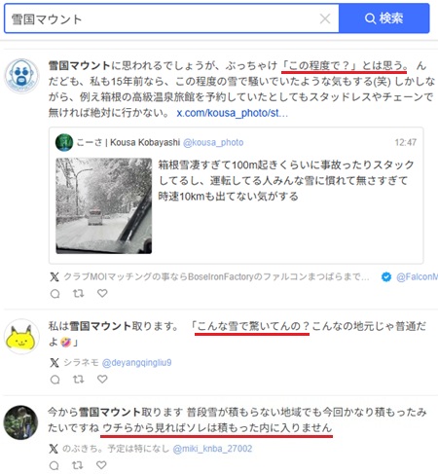Focus the 雪国マウント search input field
This screenshot has height=474, width=438.
coord(163,18)
